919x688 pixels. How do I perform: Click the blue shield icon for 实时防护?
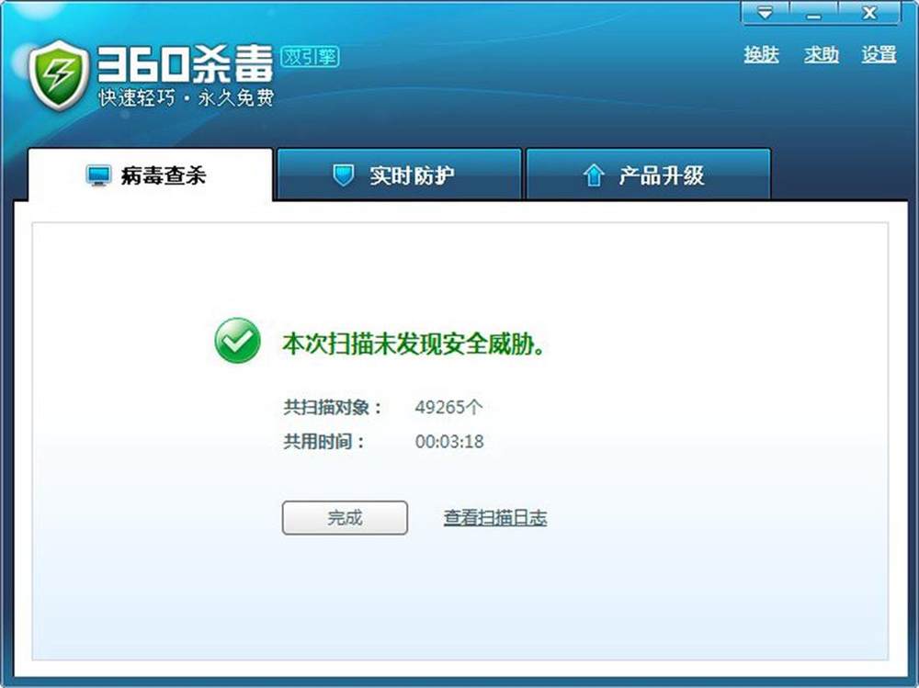(343, 175)
